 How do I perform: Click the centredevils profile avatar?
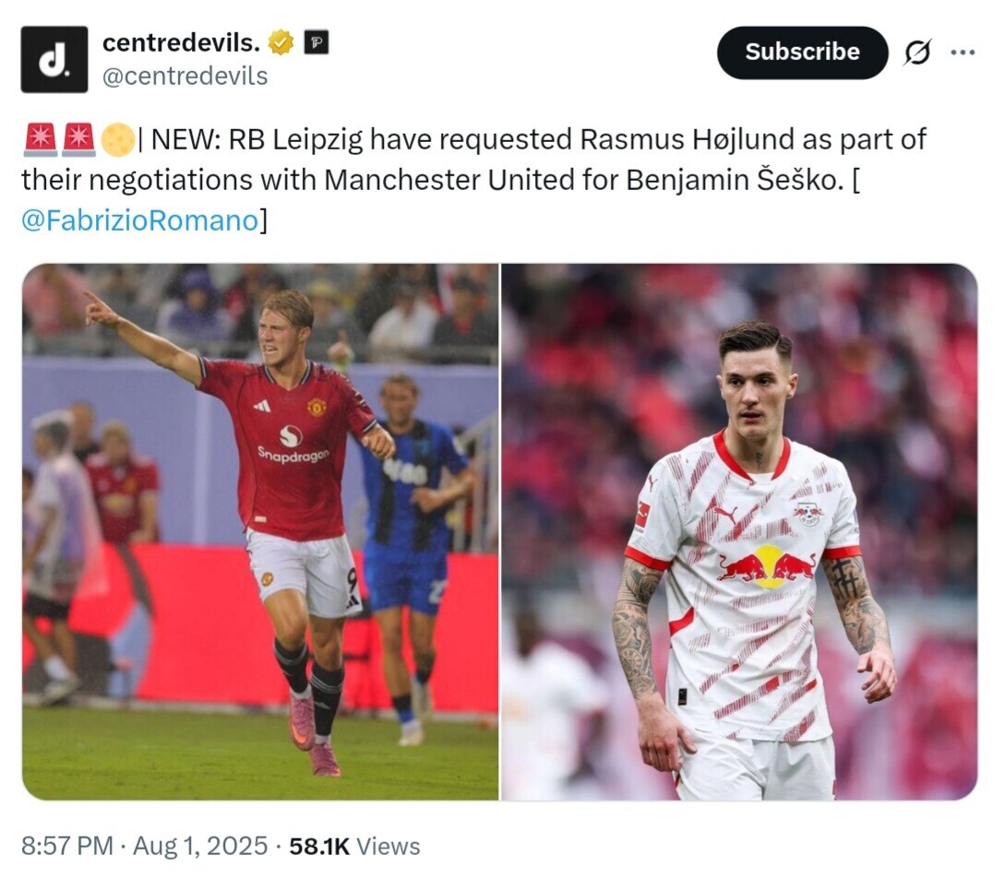click(x=54, y=60)
